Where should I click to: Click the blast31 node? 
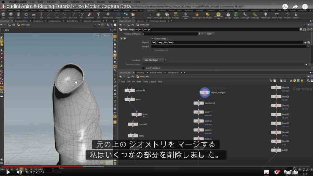[276, 114]
